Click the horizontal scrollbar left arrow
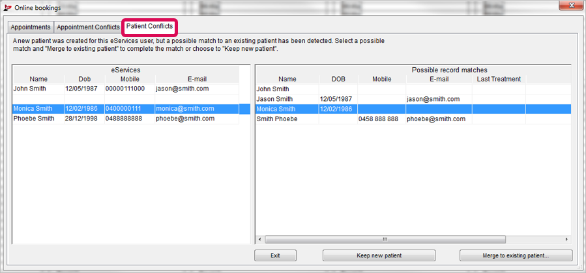 [261, 239]
